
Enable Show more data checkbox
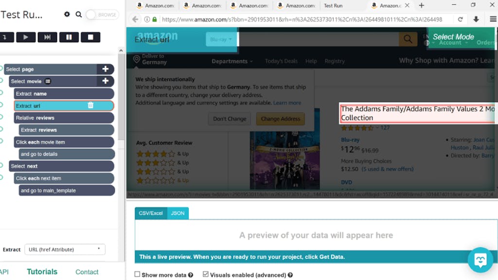click(137, 274)
